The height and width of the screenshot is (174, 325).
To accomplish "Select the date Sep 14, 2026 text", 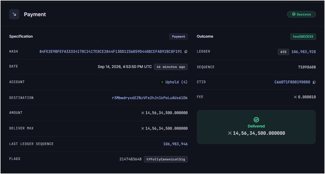I will (x=125, y=67).
